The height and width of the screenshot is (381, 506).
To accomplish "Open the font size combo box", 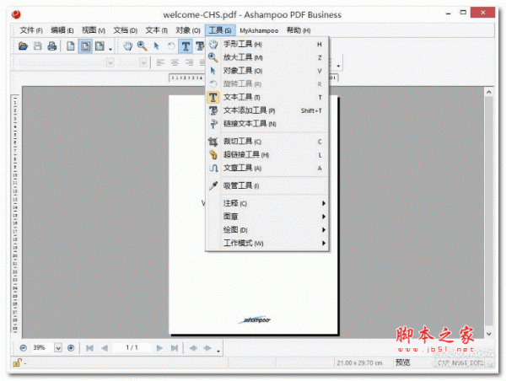I will pos(143,62).
